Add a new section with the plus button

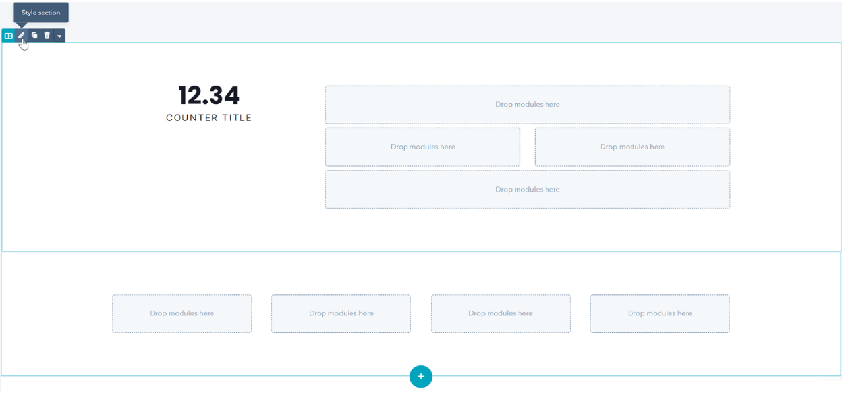click(x=421, y=377)
